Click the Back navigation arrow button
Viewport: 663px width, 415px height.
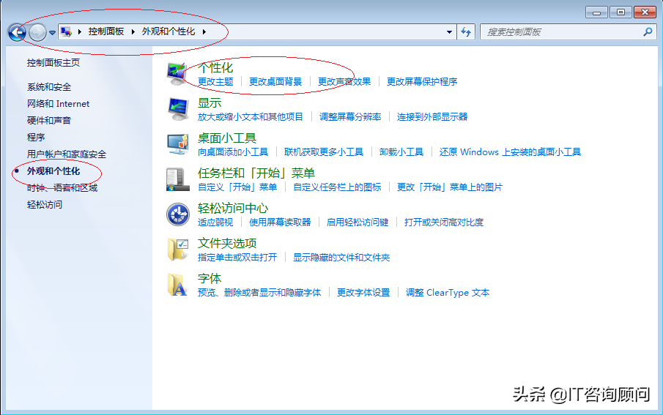pos(17,32)
